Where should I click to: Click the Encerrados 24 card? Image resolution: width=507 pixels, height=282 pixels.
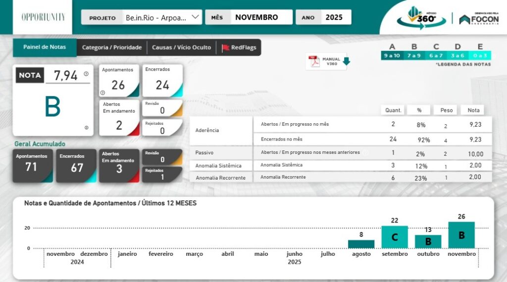pyautogui.click(x=162, y=81)
